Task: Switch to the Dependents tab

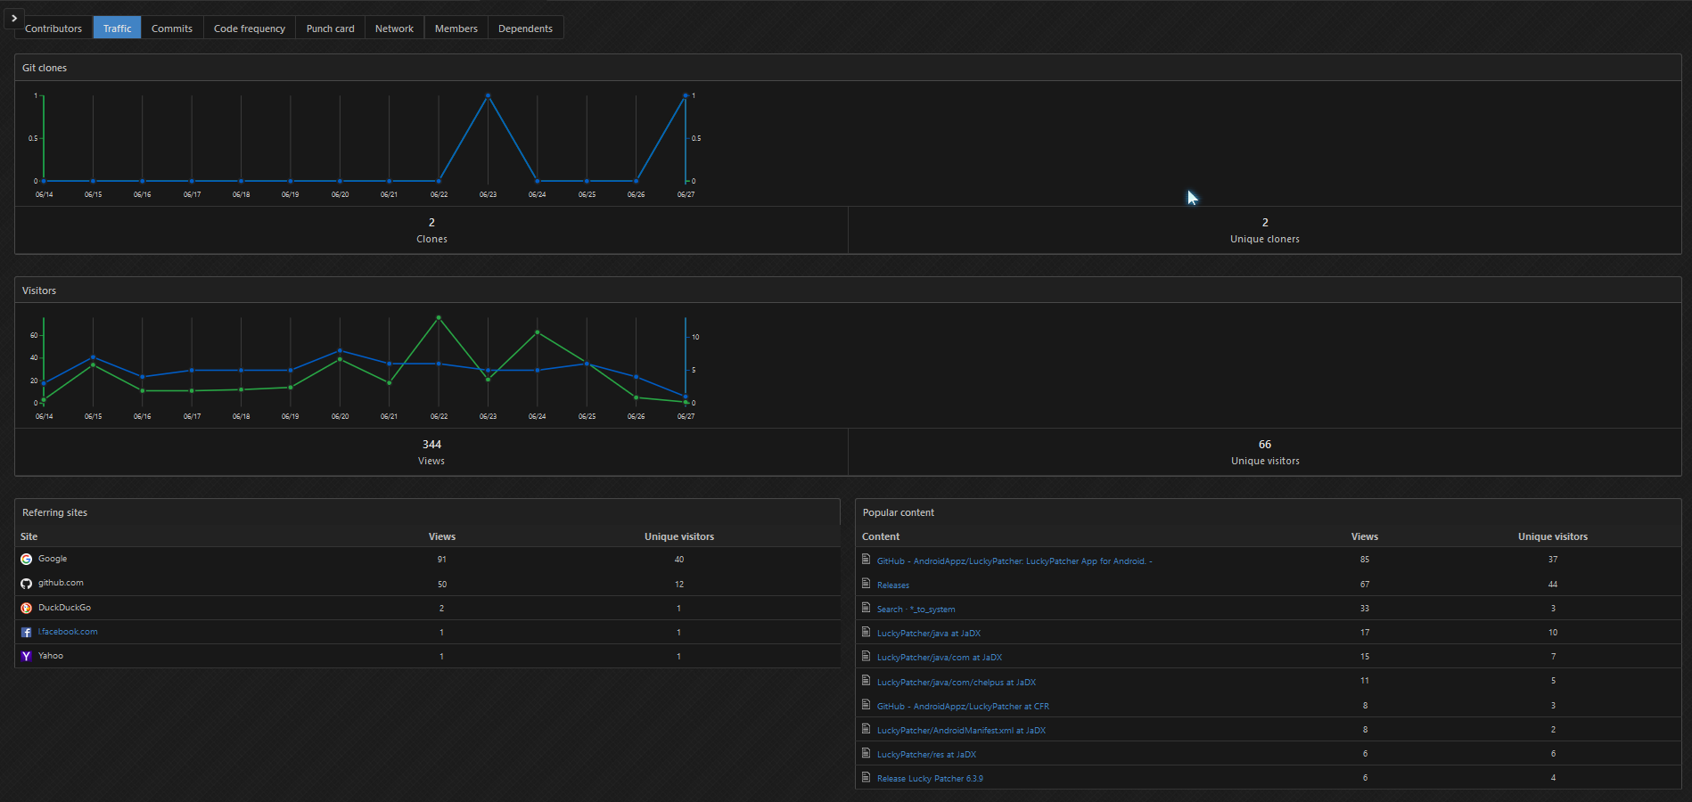Action: [x=525, y=29]
